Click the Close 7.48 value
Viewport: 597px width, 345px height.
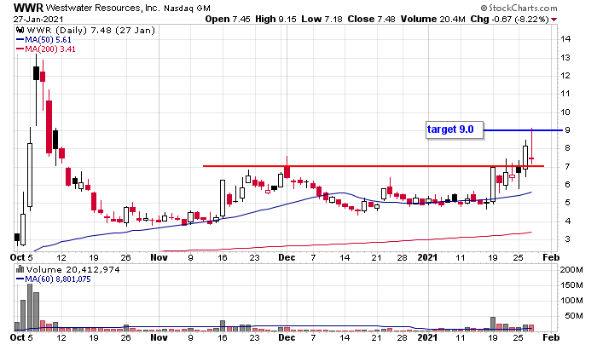coord(372,19)
